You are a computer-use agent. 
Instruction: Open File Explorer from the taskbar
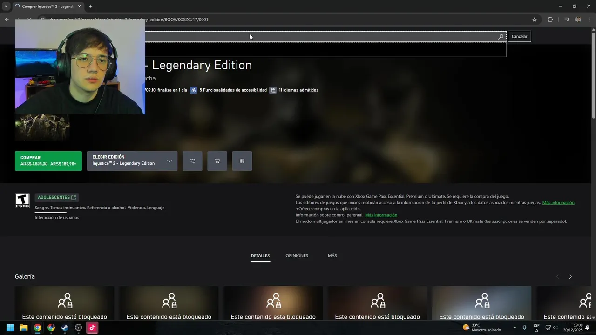pos(24,328)
